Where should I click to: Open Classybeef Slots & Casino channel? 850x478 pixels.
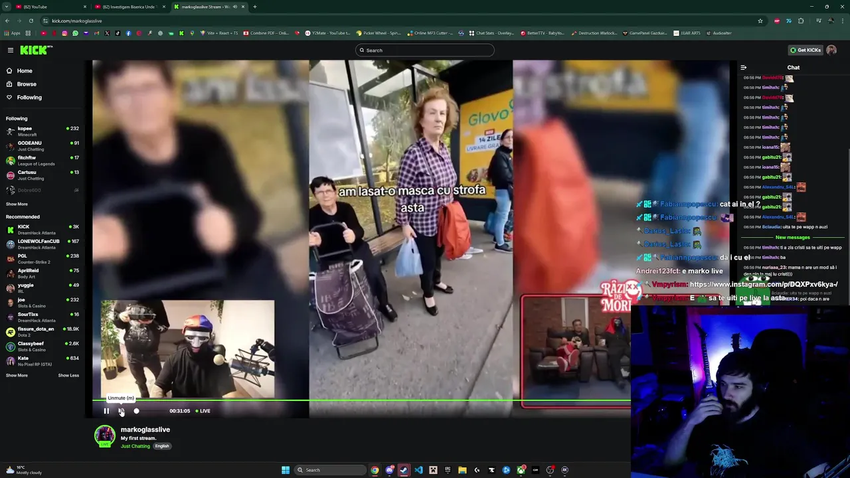pyautogui.click(x=42, y=347)
